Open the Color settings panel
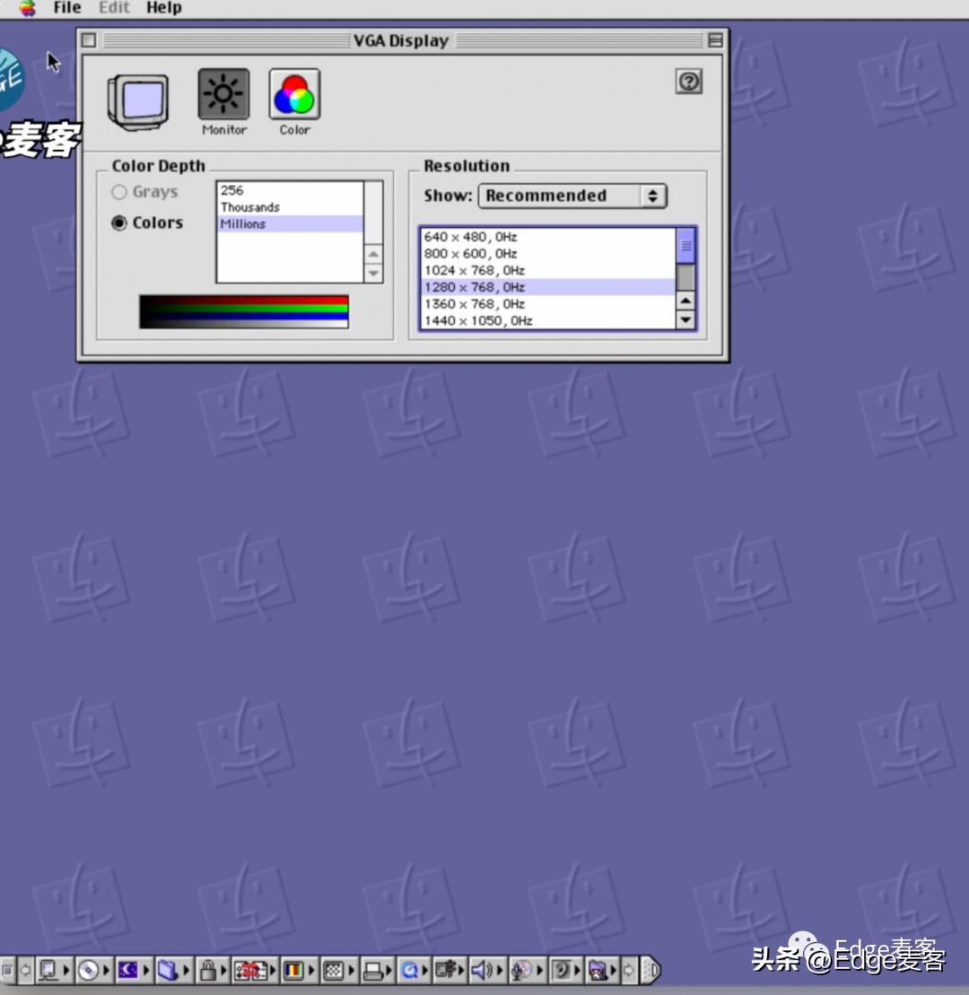Viewport: 969px width, 995px height. pyautogui.click(x=294, y=95)
